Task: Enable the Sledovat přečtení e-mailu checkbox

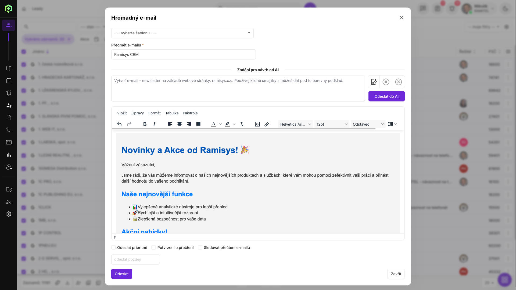Action: click(200, 248)
